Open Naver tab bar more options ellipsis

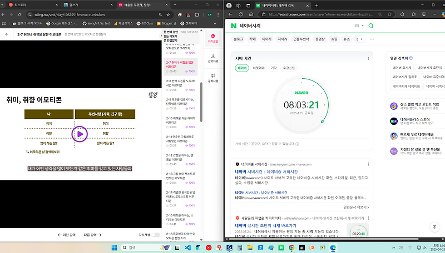coord(372,39)
